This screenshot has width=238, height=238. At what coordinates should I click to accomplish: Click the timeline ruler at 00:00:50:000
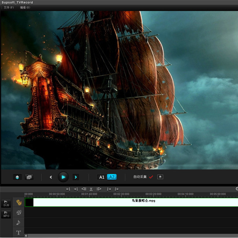57,194
